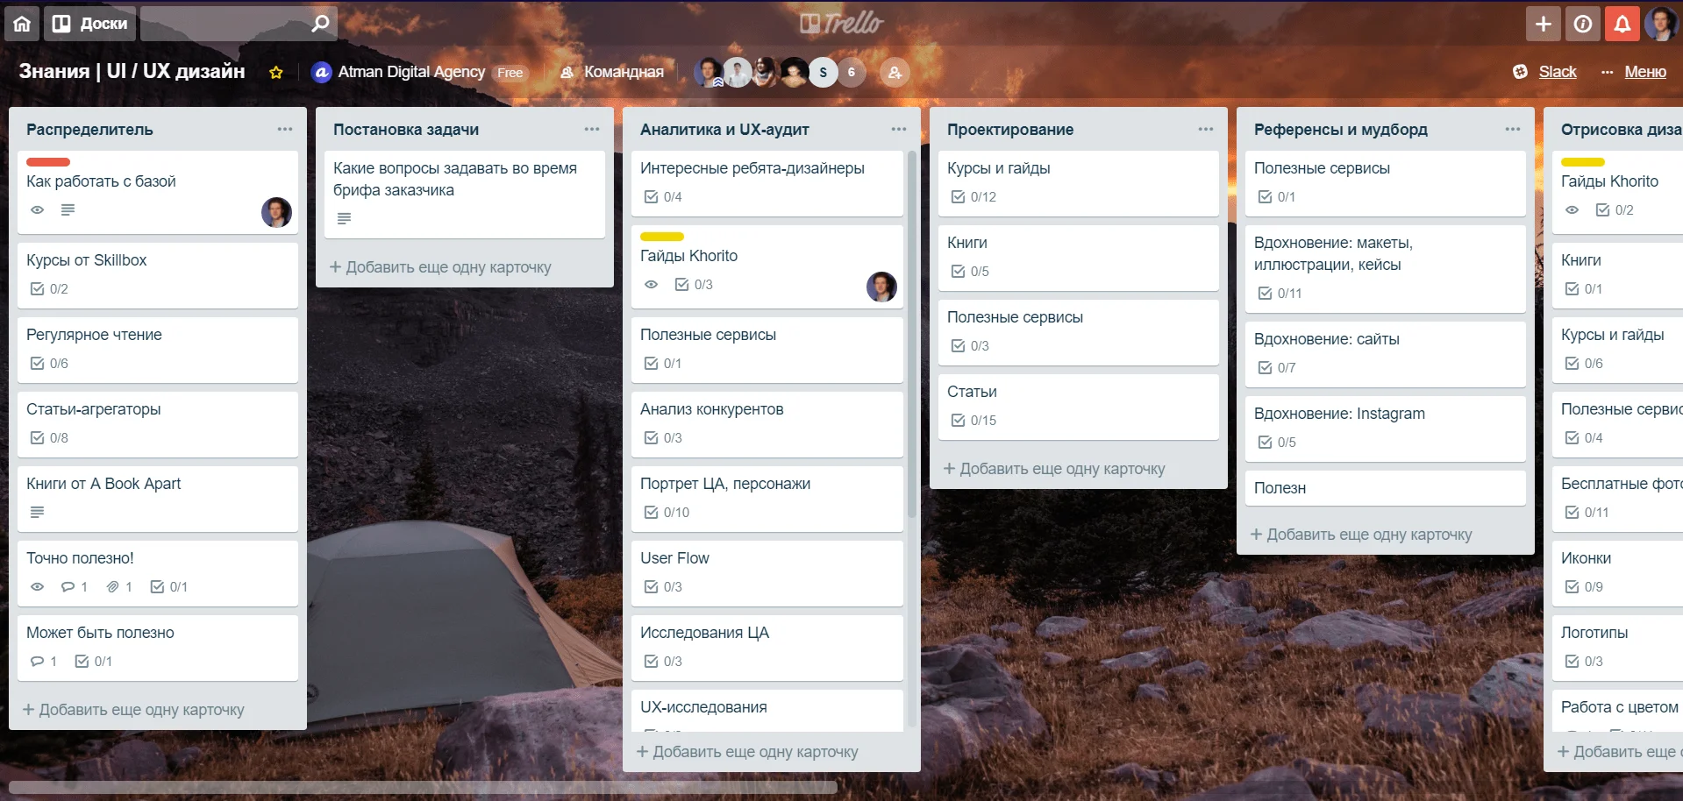Image resolution: width=1683 pixels, height=801 pixels.
Task: Open the account profile avatar in the top bar
Action: tap(1661, 24)
